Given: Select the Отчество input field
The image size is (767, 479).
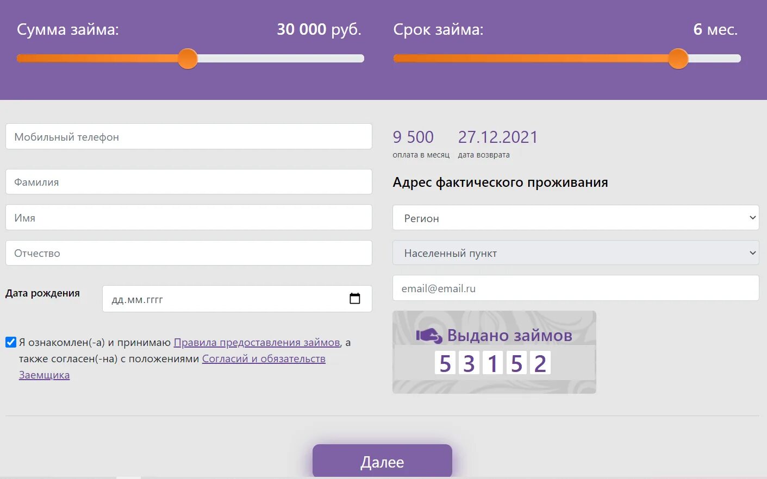Looking at the screenshot, I should [x=189, y=253].
